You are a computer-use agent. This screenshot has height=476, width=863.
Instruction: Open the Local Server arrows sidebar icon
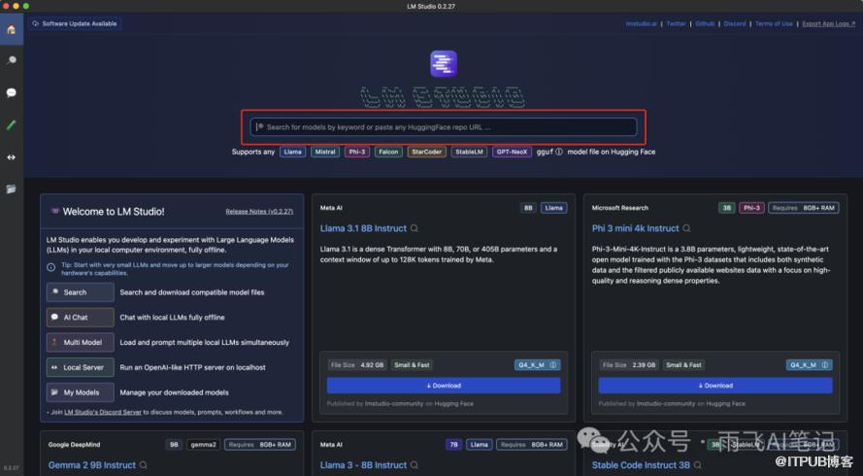[11, 157]
